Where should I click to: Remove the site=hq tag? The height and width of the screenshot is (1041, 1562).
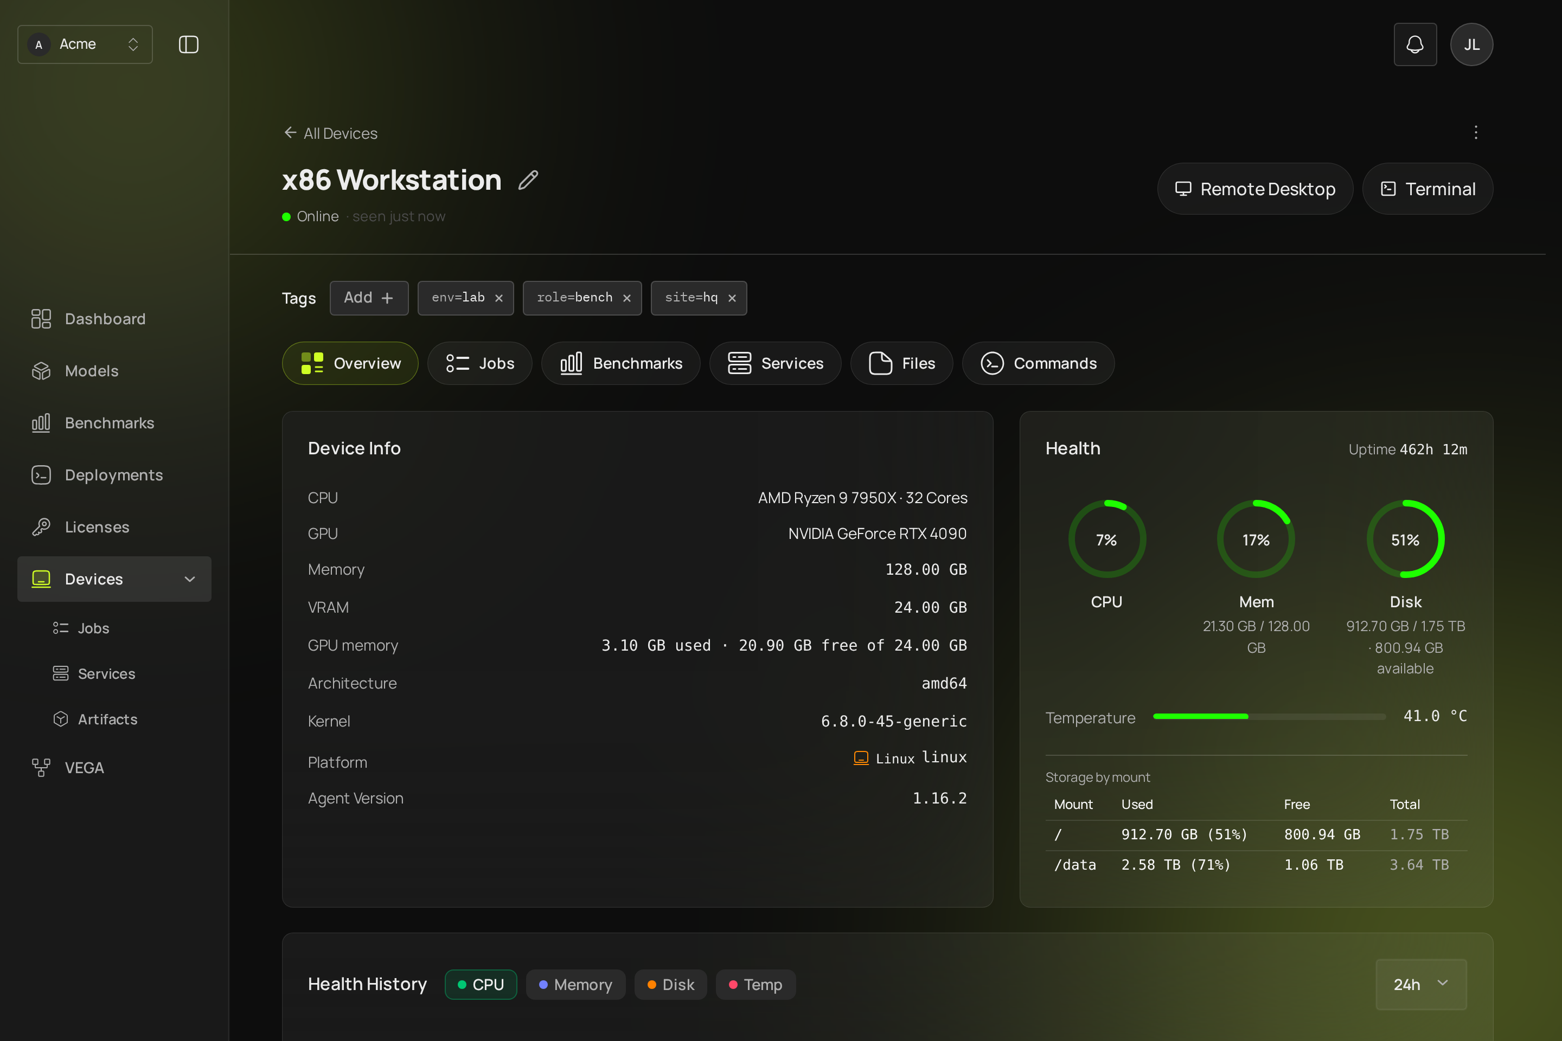point(732,298)
